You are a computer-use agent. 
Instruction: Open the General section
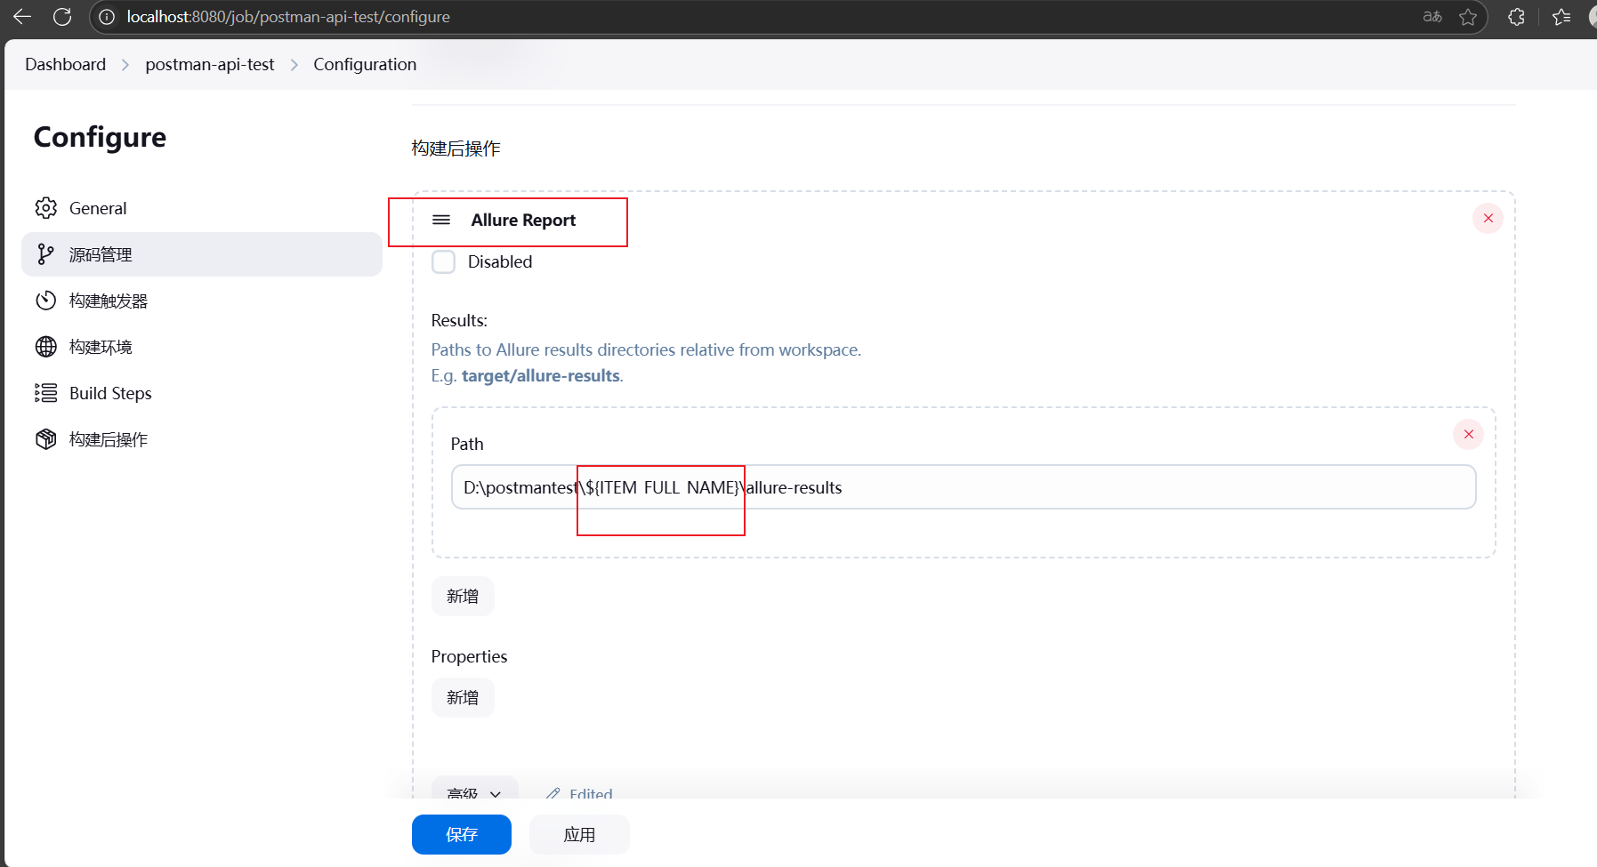[x=202, y=208]
